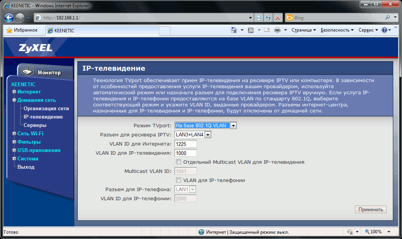Click the Bing search magnifier icon
The width and height of the screenshot is (402, 239).
[388, 17]
